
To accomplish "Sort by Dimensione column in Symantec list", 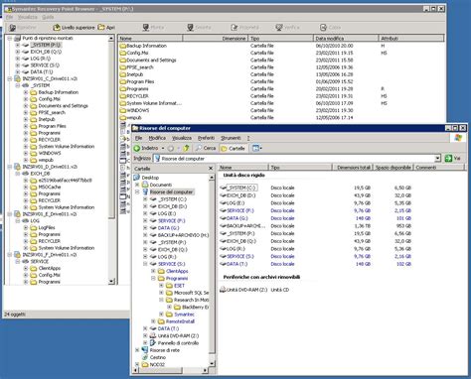I will (x=215, y=39).
